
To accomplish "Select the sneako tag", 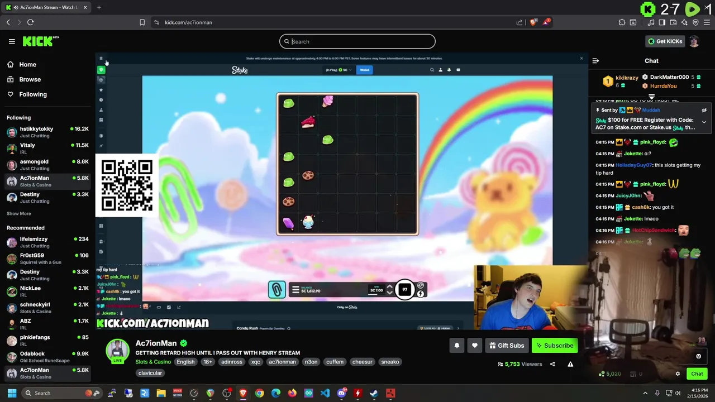I will [390, 362].
